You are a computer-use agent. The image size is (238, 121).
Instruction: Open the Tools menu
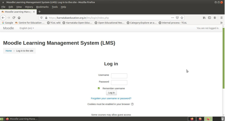55,7
